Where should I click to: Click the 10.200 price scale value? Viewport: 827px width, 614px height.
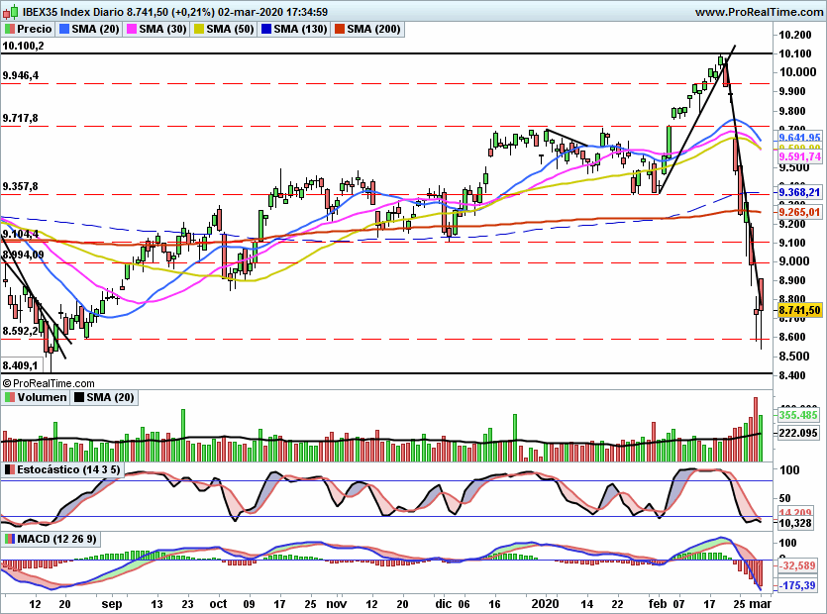click(x=795, y=35)
